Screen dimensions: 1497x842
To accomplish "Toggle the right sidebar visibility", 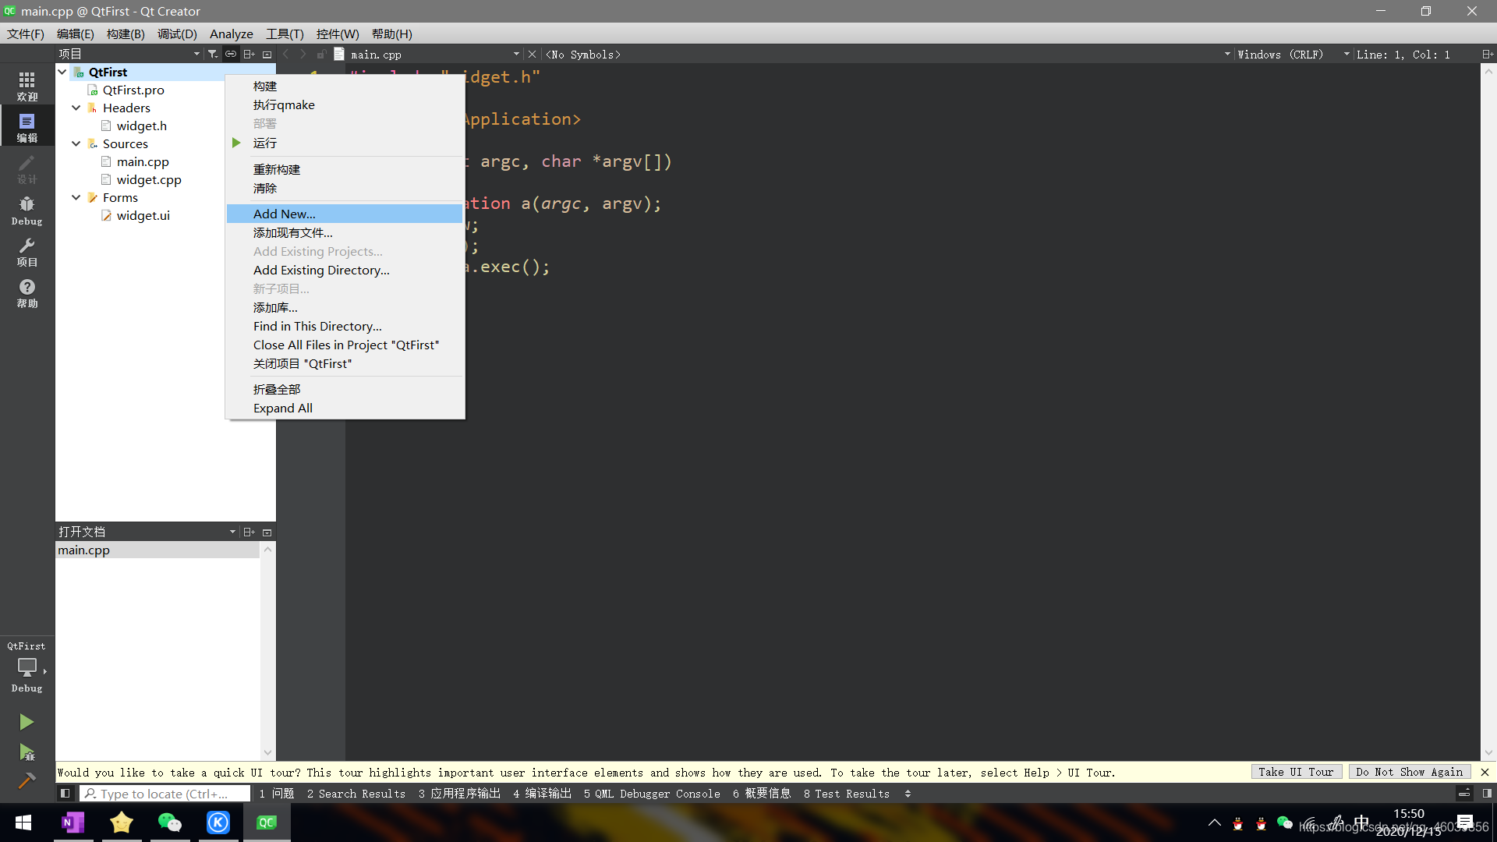I will tap(1487, 794).
